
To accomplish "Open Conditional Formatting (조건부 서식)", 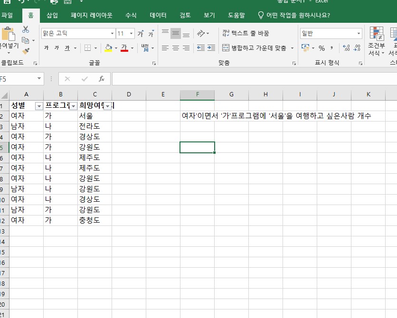I will (377, 41).
